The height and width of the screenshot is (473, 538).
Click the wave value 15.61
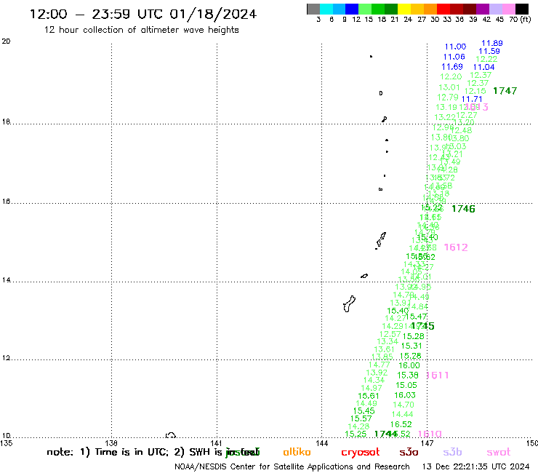click(369, 396)
